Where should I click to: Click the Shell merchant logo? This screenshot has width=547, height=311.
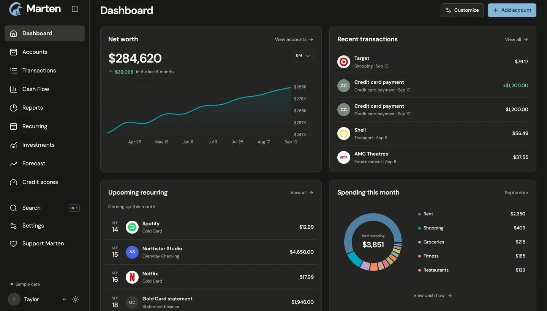(x=344, y=134)
